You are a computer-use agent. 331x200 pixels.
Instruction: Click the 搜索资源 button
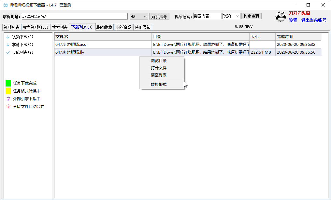pyautogui.click(x=251, y=16)
